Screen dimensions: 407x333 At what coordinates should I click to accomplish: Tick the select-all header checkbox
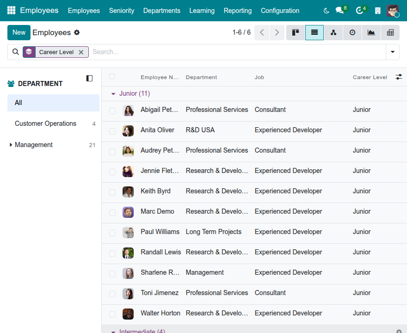click(112, 76)
